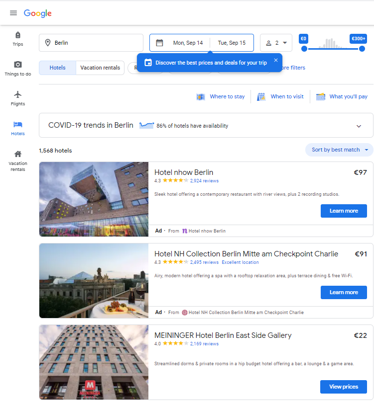This screenshot has height=403, width=374.
Task: Open the Where to stay tab
Action: (221, 96)
